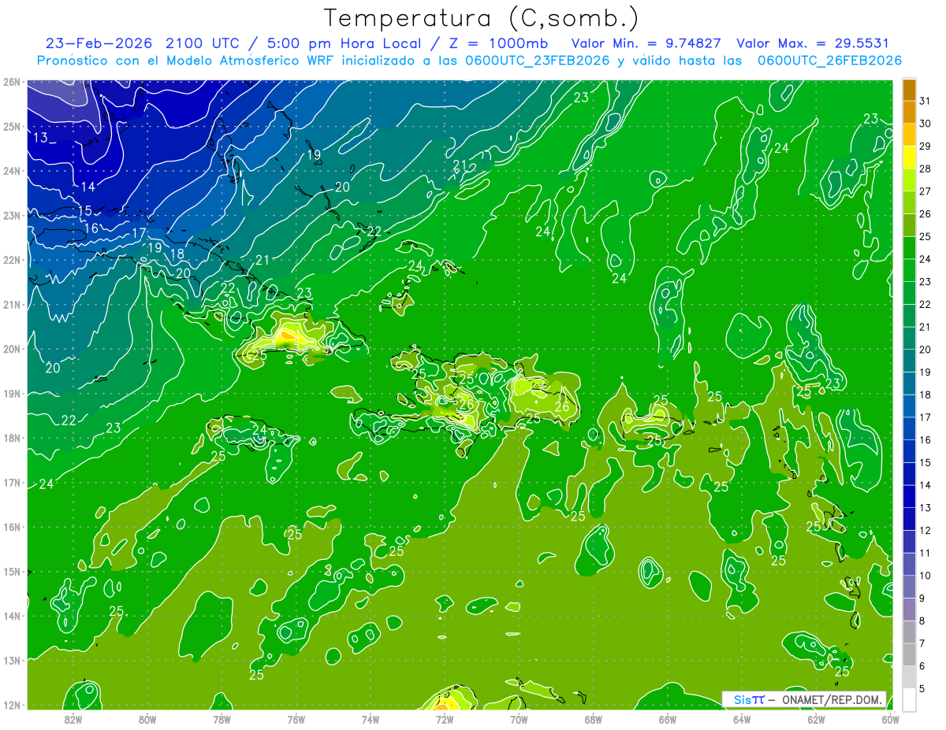The width and height of the screenshot is (946, 730).
Task: Click the '10' label on the color scale
Action: (925, 576)
